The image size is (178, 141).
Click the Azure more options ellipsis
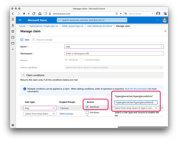[158, 20]
